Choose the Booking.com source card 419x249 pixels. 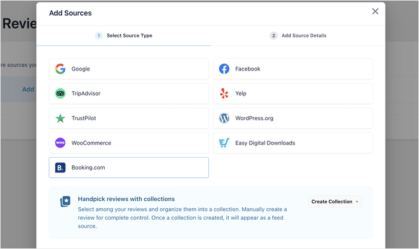click(129, 167)
